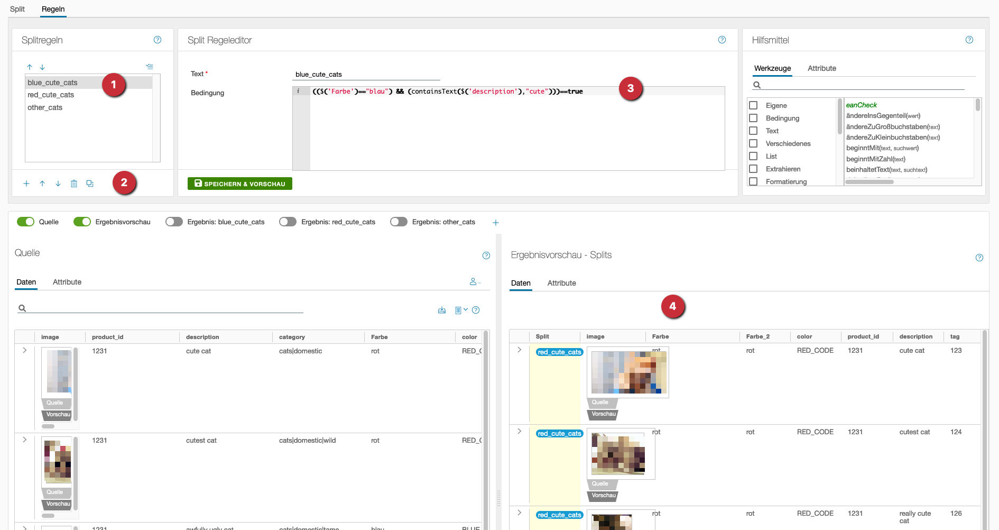Expand first row in Quelle table
Image resolution: width=999 pixels, height=530 pixels.
(25, 350)
